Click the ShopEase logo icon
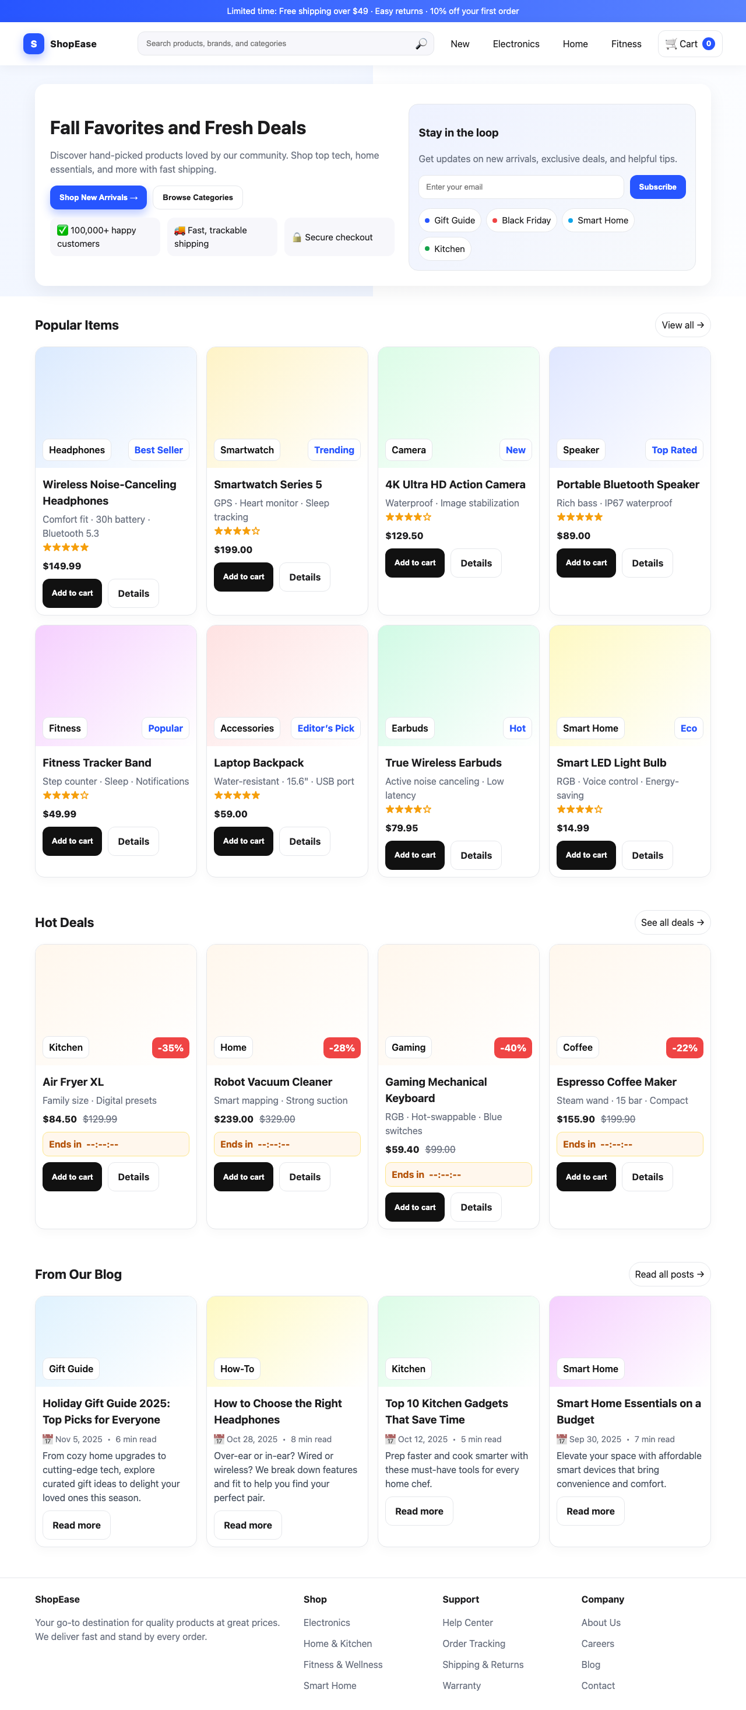746x1710 pixels. pos(33,43)
